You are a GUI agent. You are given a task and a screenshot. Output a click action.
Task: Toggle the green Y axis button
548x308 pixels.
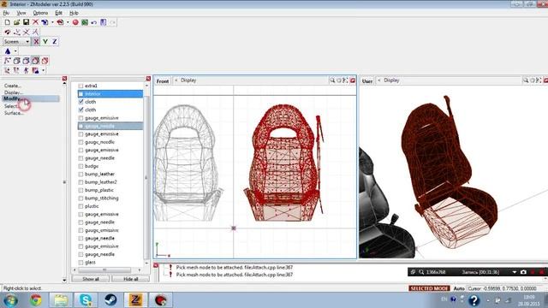click(x=45, y=42)
